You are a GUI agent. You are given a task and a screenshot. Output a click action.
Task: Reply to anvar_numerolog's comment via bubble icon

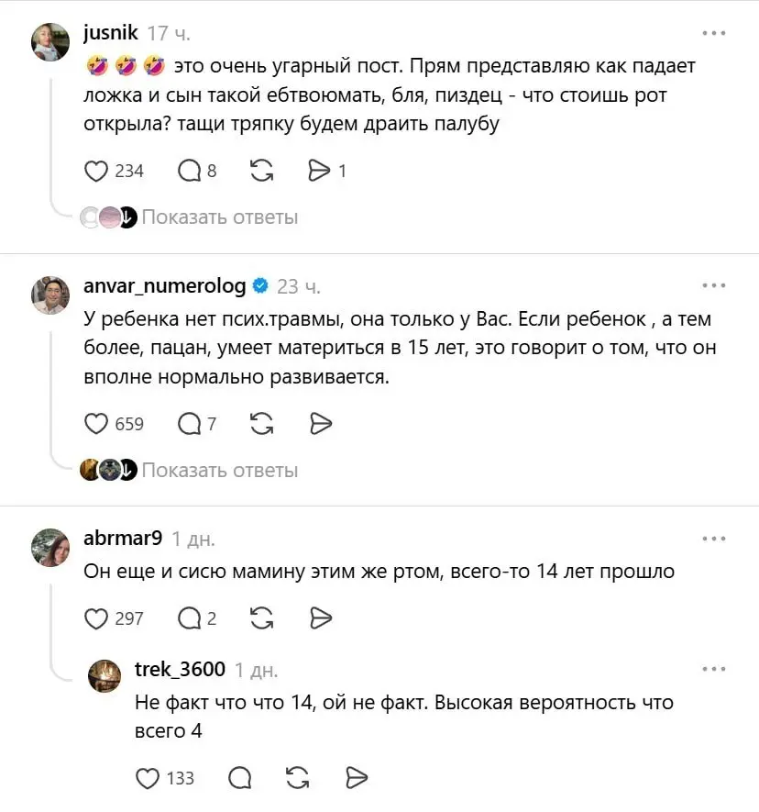coord(190,424)
